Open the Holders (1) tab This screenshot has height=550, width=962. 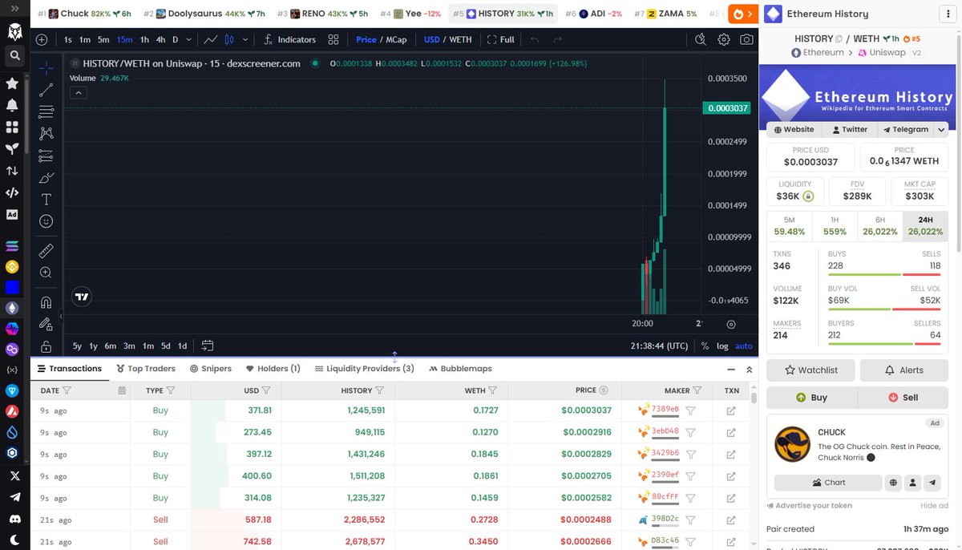273,369
